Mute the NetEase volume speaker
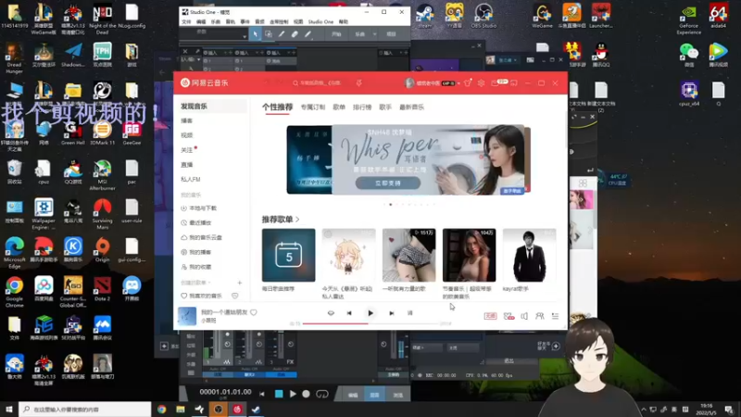Viewport: 741px width, 417px height. tap(524, 316)
